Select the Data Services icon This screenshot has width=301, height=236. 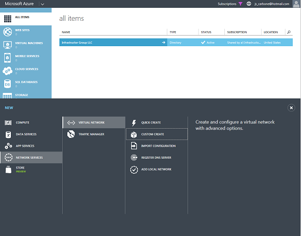tap(8, 134)
